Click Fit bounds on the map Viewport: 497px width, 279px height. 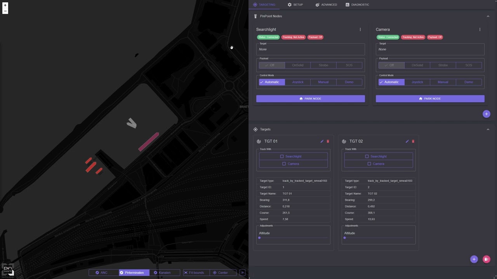pos(196,273)
